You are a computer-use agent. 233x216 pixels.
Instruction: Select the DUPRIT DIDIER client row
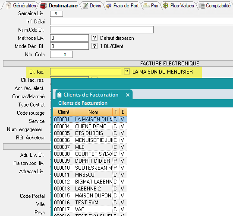click(x=90, y=161)
